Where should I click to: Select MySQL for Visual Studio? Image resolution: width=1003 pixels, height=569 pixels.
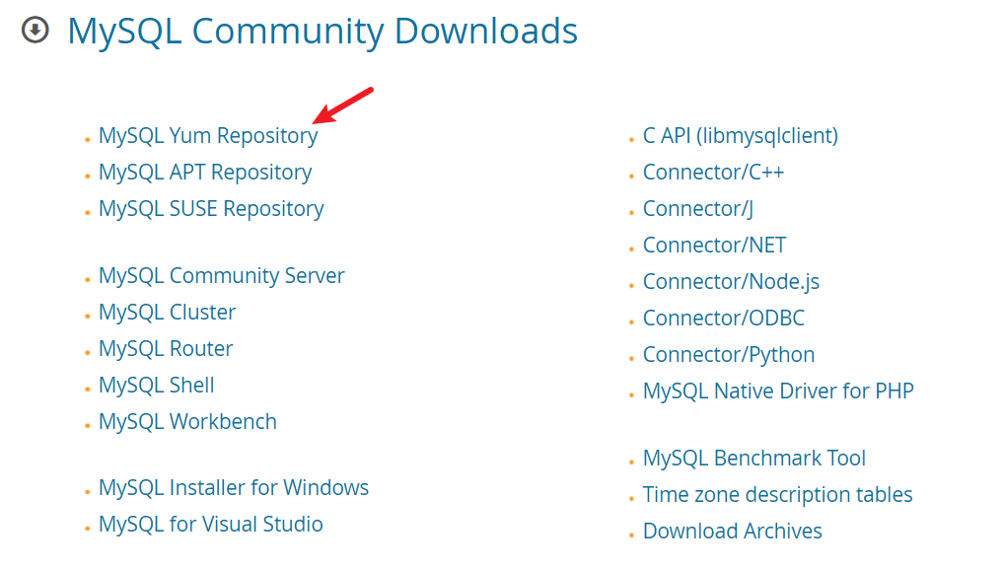click(x=210, y=525)
